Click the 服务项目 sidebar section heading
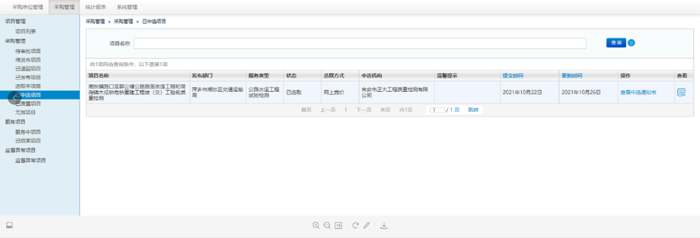Screen dimensions: 700x238 coord(15,122)
